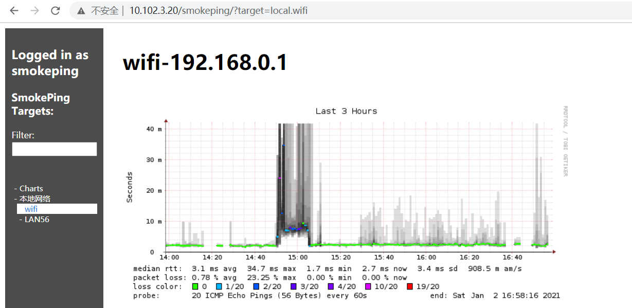Click the address bar URL text
This screenshot has height=308, width=632.
pos(218,10)
